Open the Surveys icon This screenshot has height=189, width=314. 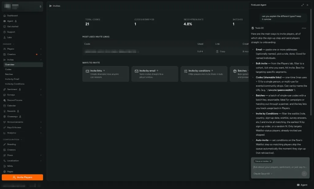4,95
